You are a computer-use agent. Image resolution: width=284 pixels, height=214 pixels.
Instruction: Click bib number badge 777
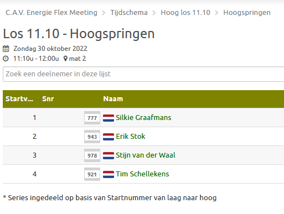92,118
